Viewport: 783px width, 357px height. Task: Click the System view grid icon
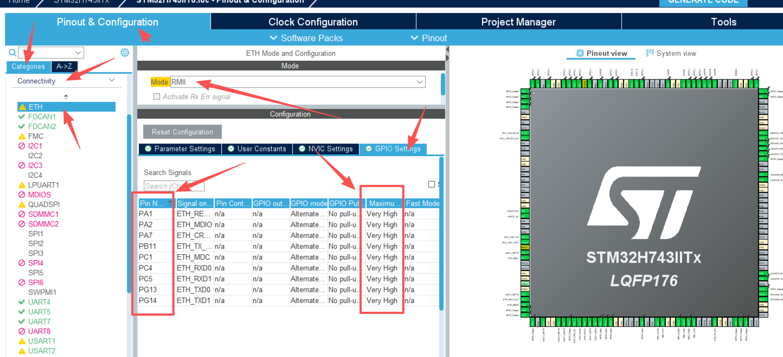point(649,53)
